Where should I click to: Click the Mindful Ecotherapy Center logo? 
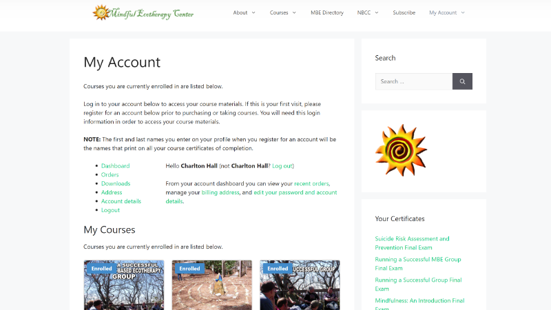coord(143,12)
